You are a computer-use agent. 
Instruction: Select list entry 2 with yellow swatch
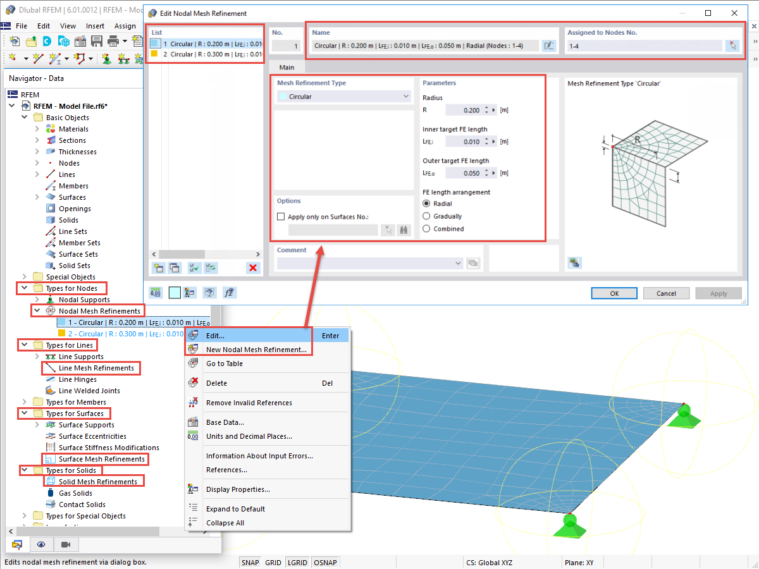tap(206, 54)
